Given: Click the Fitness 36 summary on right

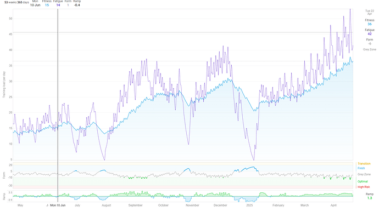Looking at the screenshot, I should 369,22.
